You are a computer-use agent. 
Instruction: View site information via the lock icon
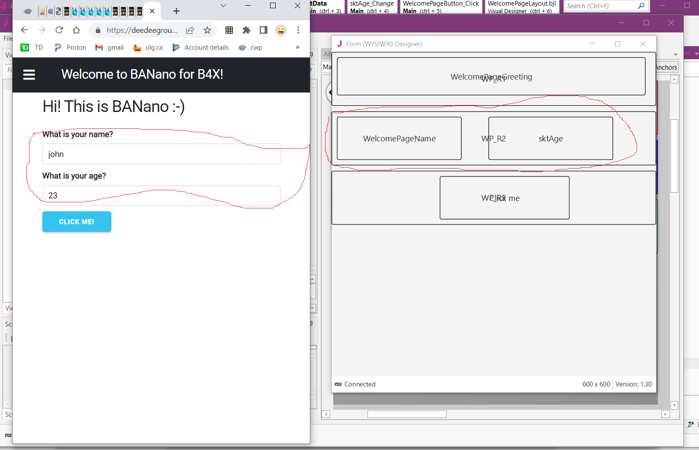tap(98, 30)
